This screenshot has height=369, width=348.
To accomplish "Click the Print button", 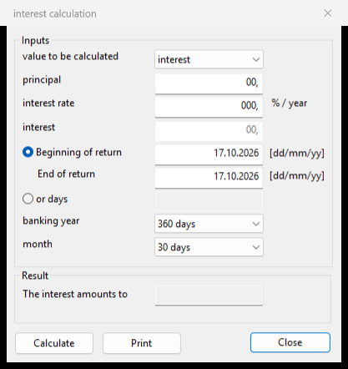I will click(x=142, y=343).
